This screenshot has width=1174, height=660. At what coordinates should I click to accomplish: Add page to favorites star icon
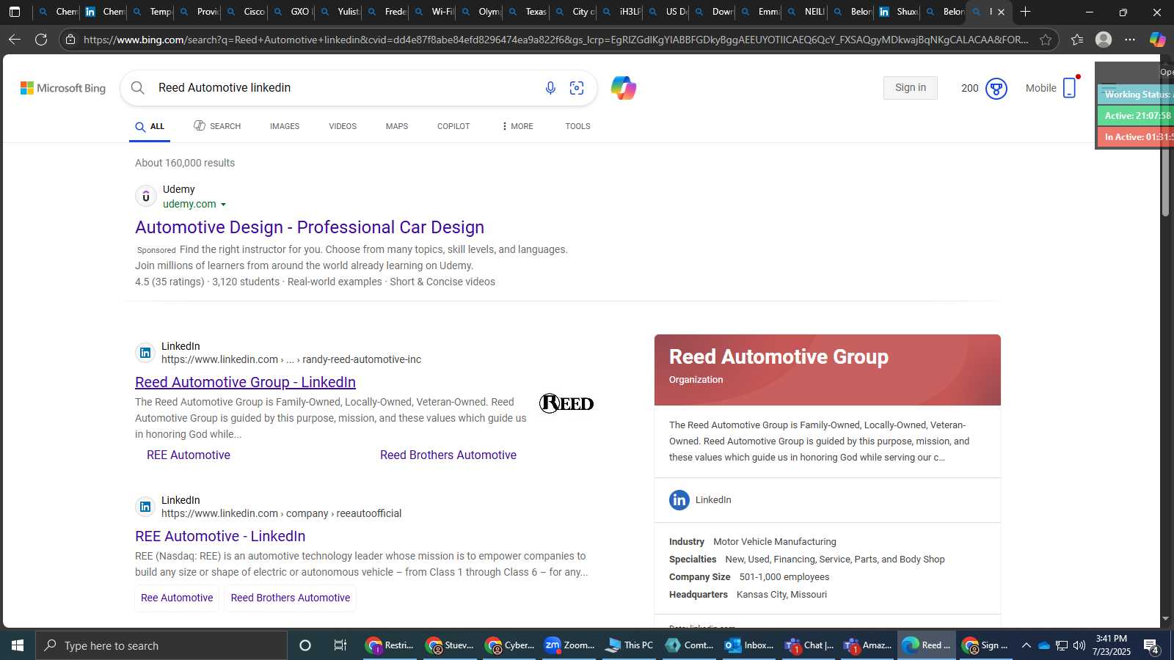point(1045,40)
